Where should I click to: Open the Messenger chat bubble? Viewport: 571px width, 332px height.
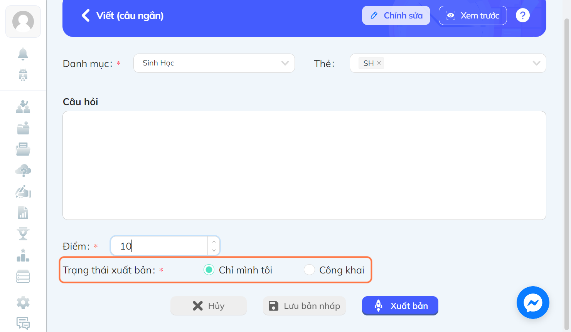(x=533, y=303)
